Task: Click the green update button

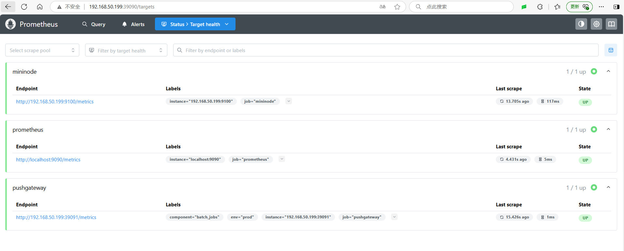Action: tap(579, 7)
